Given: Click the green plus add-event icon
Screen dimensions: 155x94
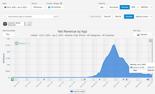Looking at the screenshot, I should tap(12, 79).
